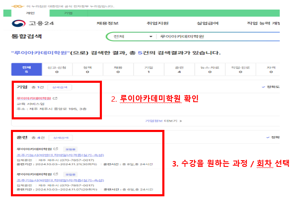Click 훈련기간 text ending 2024.11.21(30회차)
294x198 pixels.
pyautogui.click(x=57, y=164)
